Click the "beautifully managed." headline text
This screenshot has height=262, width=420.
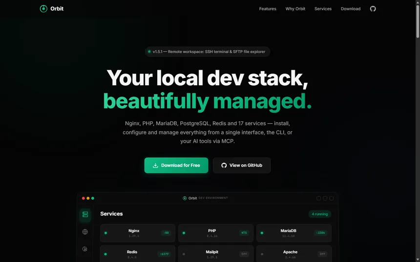[x=208, y=101]
